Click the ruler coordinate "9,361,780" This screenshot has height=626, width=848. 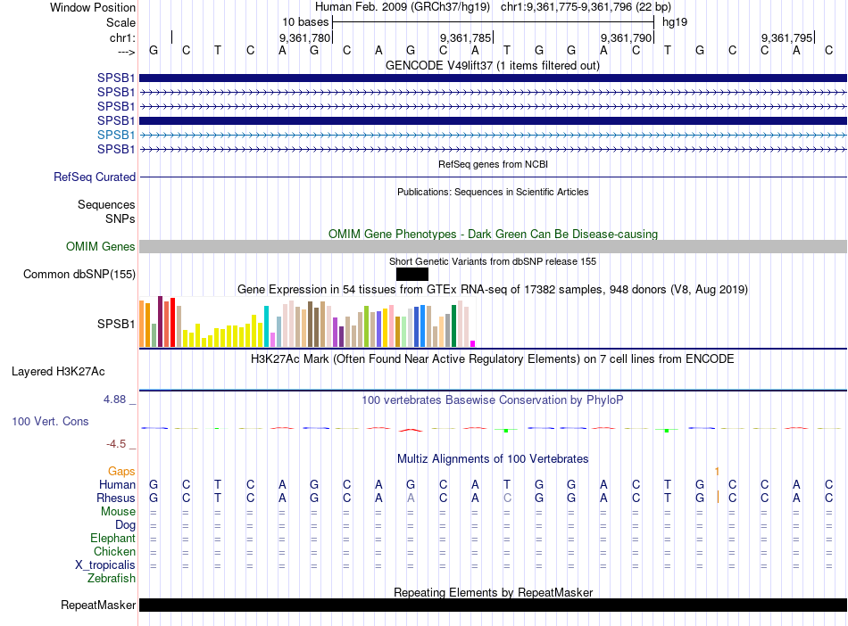[304, 37]
